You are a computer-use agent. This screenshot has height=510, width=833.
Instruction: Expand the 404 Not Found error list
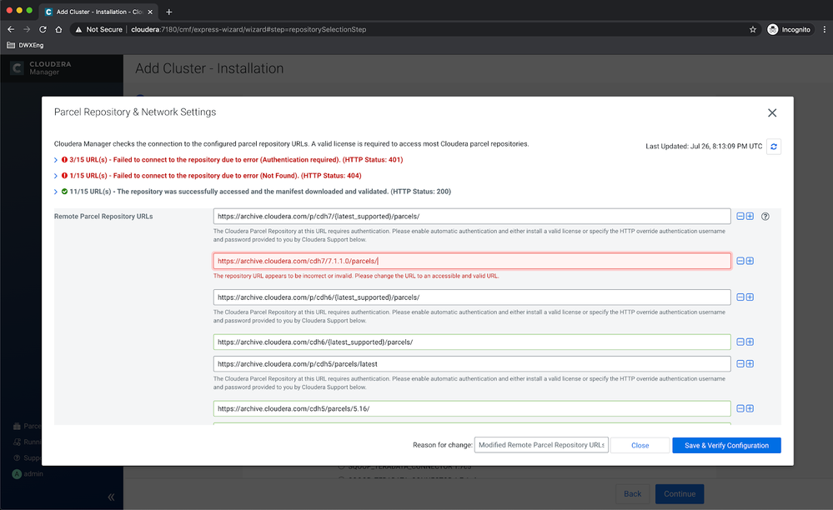[56, 176]
